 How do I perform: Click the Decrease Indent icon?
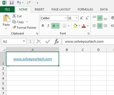pos(113,26)
